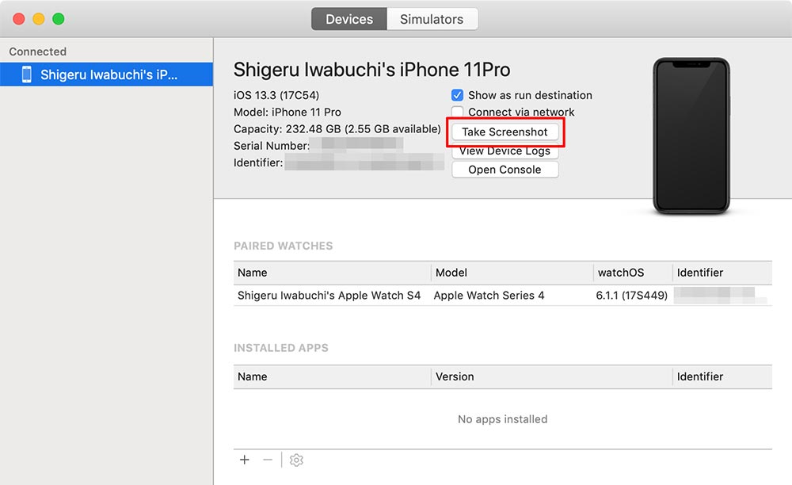Click the No apps installed placeholder text
The image size is (792, 485).
click(503, 419)
